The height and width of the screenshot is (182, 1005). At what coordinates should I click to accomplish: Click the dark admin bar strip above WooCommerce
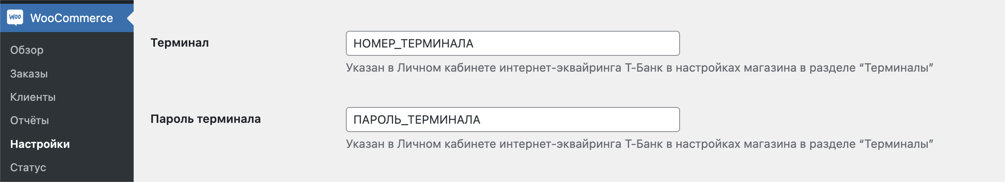point(67,2)
